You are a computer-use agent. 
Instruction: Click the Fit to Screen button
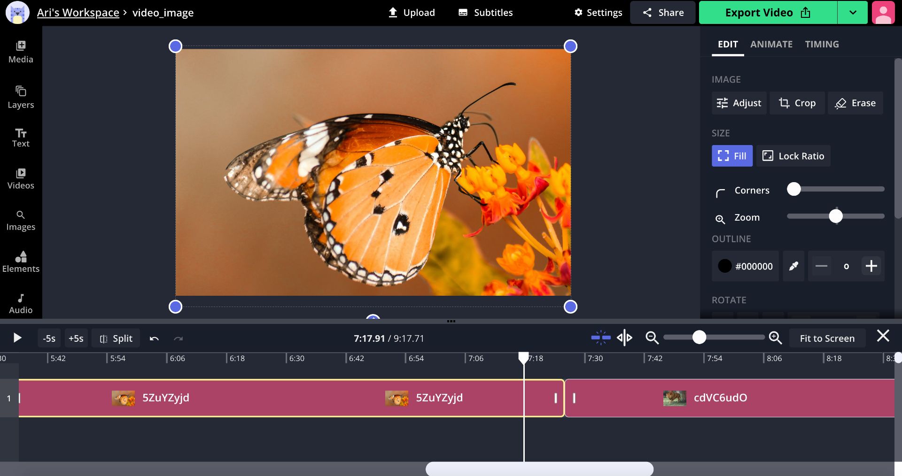pyautogui.click(x=827, y=338)
